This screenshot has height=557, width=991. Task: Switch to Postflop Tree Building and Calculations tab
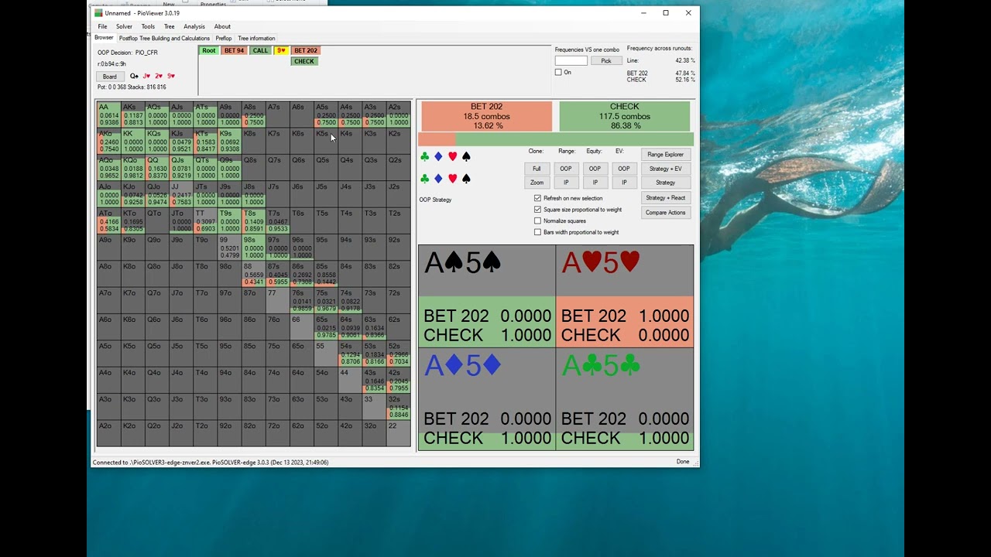tap(164, 38)
